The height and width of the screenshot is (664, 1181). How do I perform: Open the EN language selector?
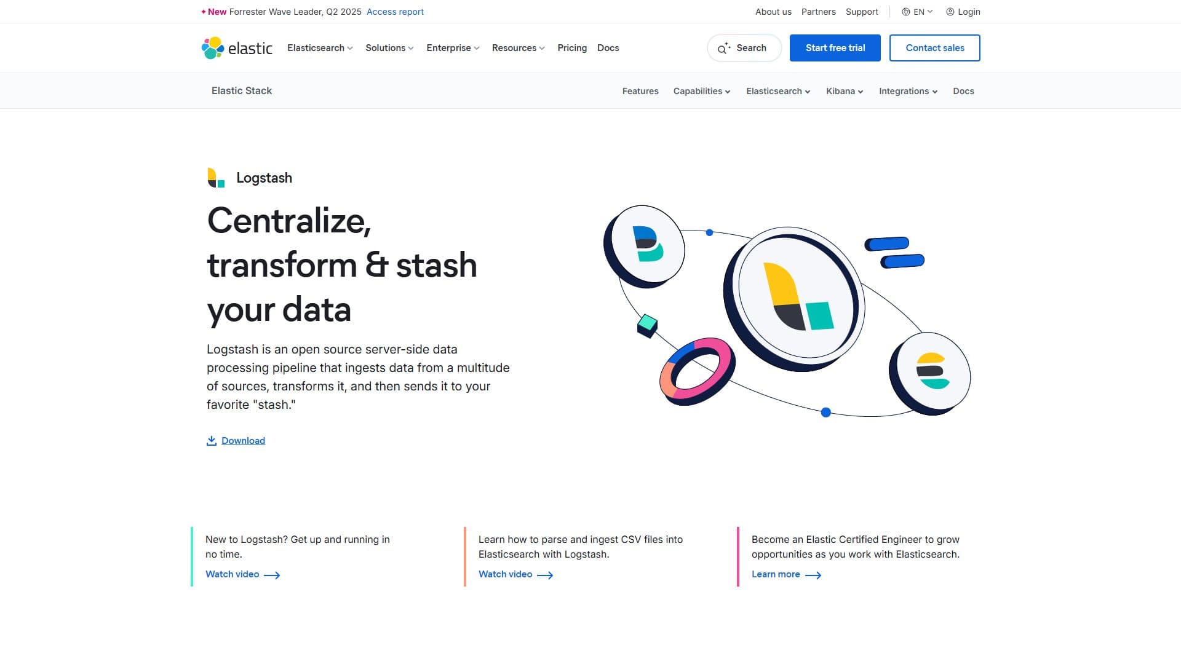pos(918,12)
